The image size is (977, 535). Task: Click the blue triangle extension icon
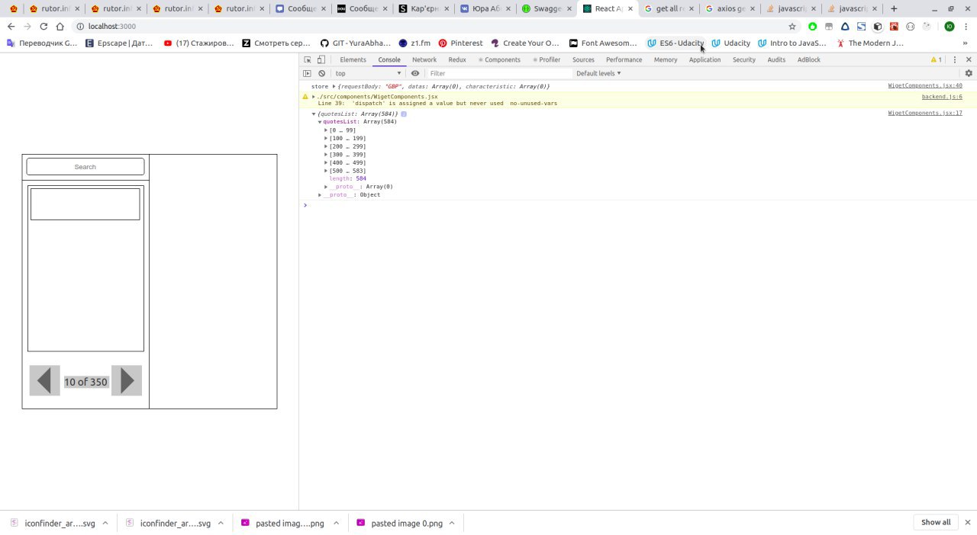[845, 26]
